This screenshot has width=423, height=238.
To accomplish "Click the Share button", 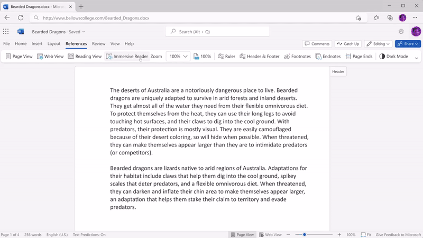I will 408,44.
